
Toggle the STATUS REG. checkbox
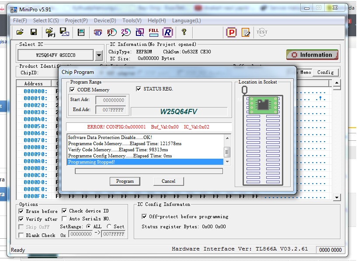pos(139,89)
